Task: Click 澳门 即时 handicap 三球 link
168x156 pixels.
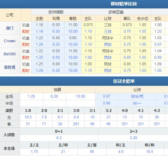Action: point(108,31)
